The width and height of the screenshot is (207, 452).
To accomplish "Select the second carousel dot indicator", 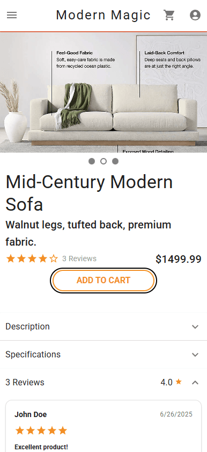I will [x=103, y=161].
